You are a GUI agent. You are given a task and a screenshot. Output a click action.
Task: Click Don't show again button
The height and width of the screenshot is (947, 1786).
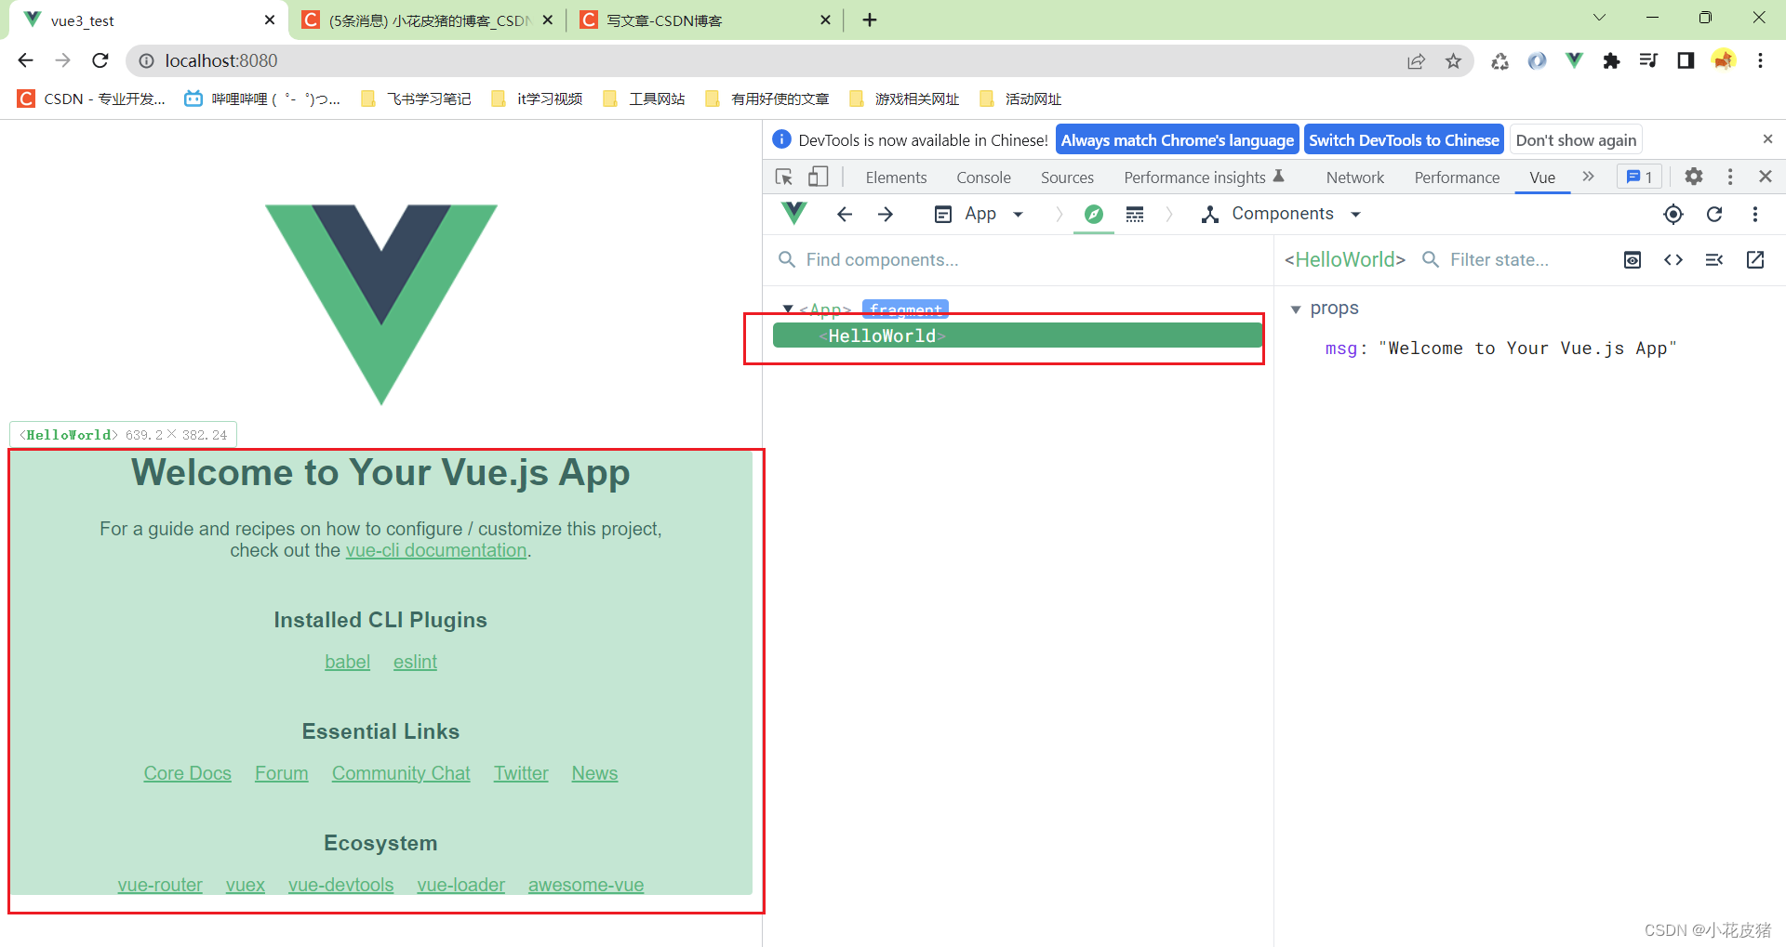pyautogui.click(x=1576, y=140)
